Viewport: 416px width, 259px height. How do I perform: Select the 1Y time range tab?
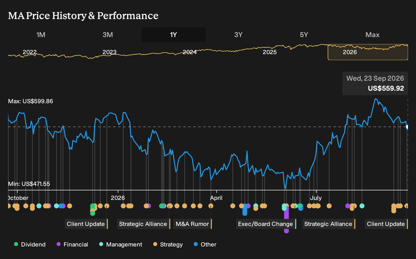[x=173, y=35]
